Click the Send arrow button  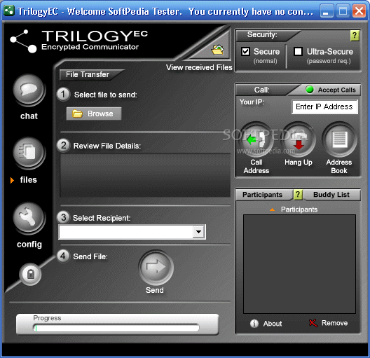(156, 268)
